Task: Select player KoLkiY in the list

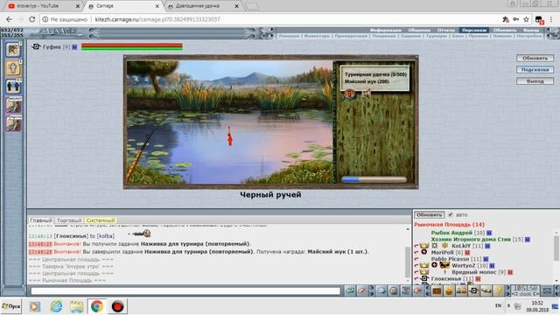Action: (x=461, y=246)
